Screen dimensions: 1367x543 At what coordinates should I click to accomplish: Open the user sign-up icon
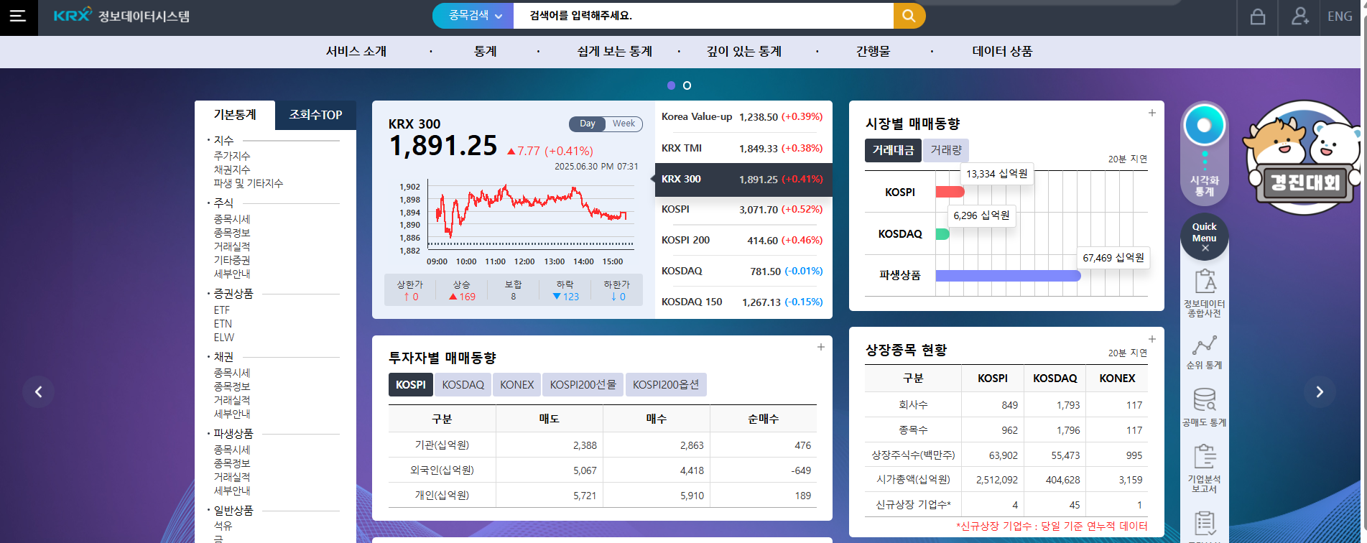[x=1300, y=17]
